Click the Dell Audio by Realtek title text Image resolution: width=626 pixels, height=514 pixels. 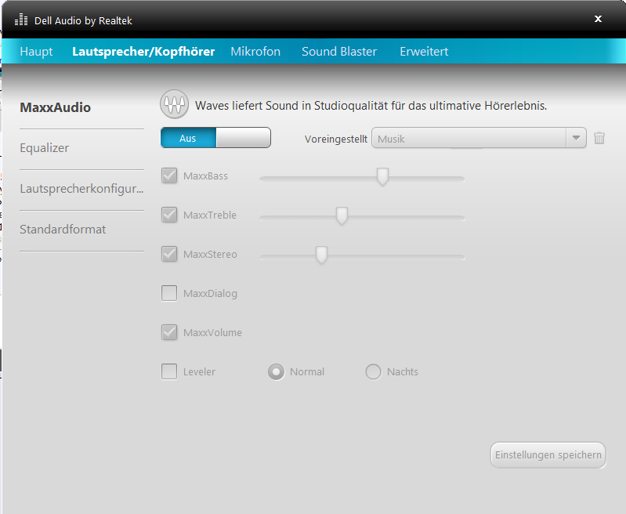[83, 21]
